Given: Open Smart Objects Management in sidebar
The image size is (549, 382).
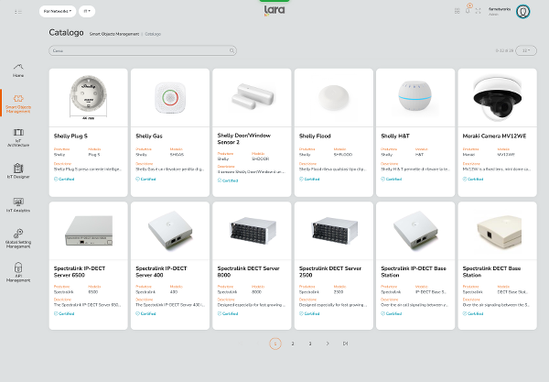Looking at the screenshot, I should click(18, 104).
